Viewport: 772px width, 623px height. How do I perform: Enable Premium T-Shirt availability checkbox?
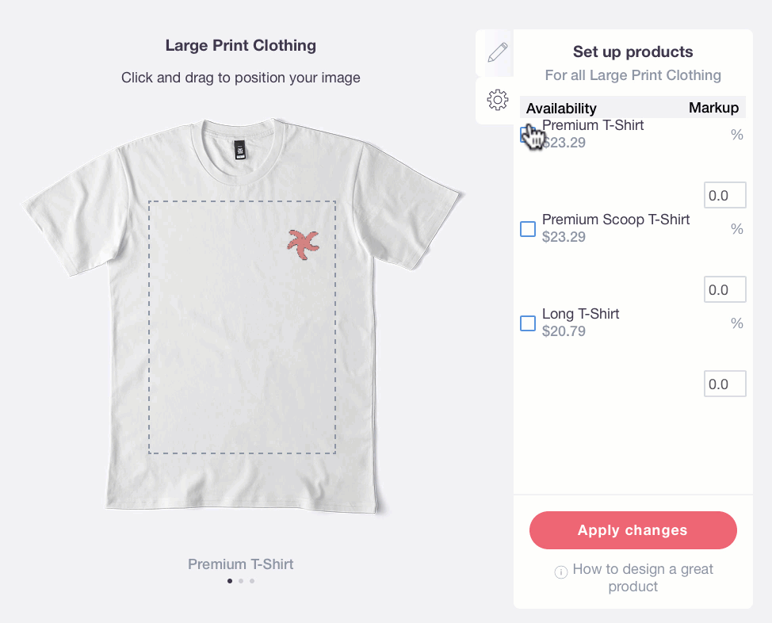527,136
